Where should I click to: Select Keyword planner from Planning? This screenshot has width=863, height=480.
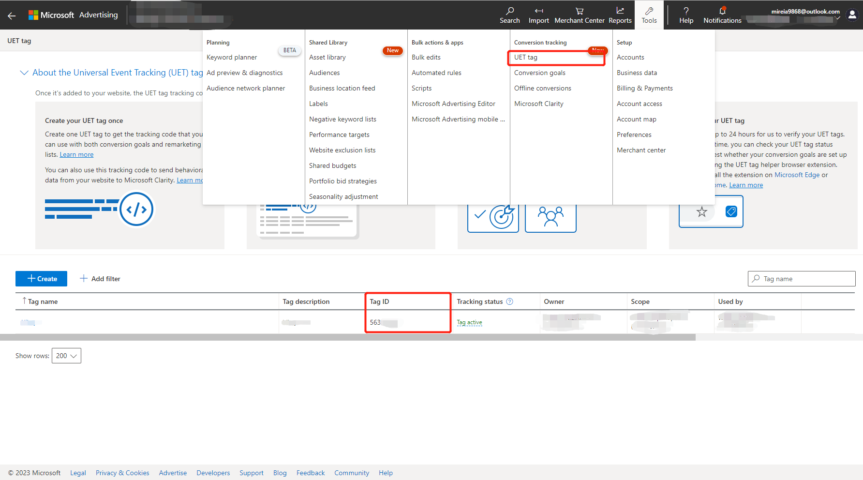232,57
